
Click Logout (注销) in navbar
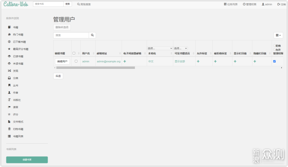coord(281,4)
